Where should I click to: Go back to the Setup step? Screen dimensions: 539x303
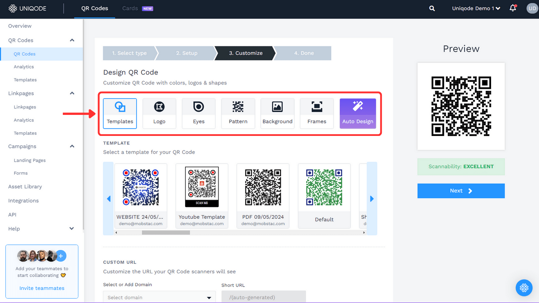click(x=187, y=53)
